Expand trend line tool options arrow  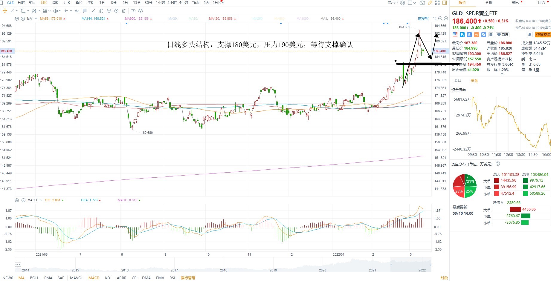[x=17, y=11]
